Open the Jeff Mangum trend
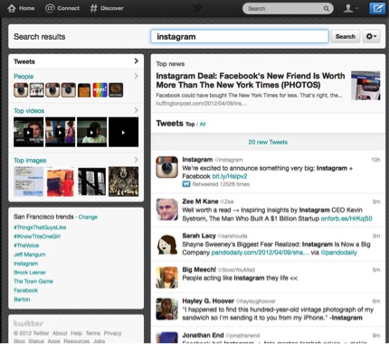Image resolution: width=389 pixels, height=344 pixels. coord(30,255)
